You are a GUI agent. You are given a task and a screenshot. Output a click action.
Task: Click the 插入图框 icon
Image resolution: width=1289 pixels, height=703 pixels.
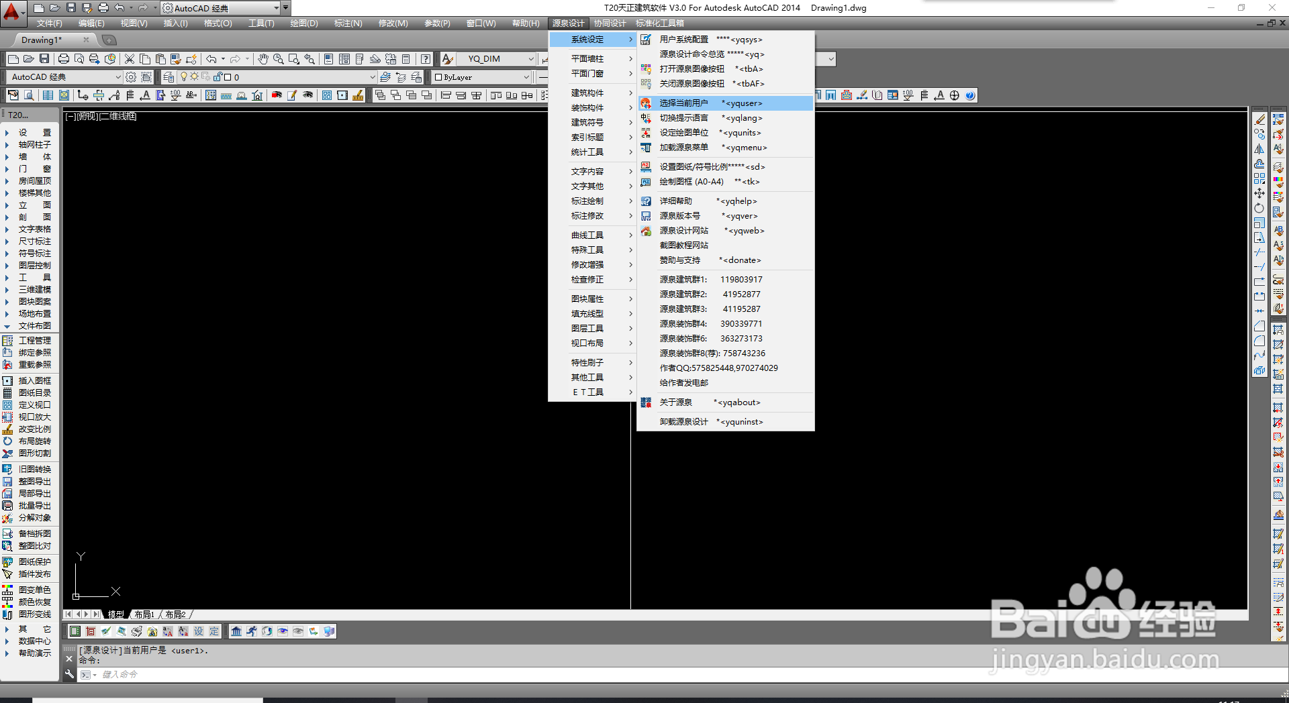point(8,381)
